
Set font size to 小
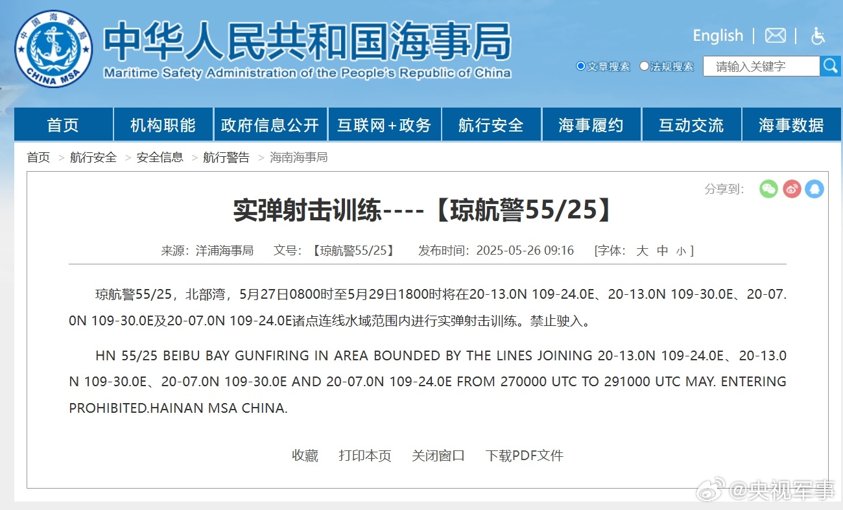[x=680, y=251]
